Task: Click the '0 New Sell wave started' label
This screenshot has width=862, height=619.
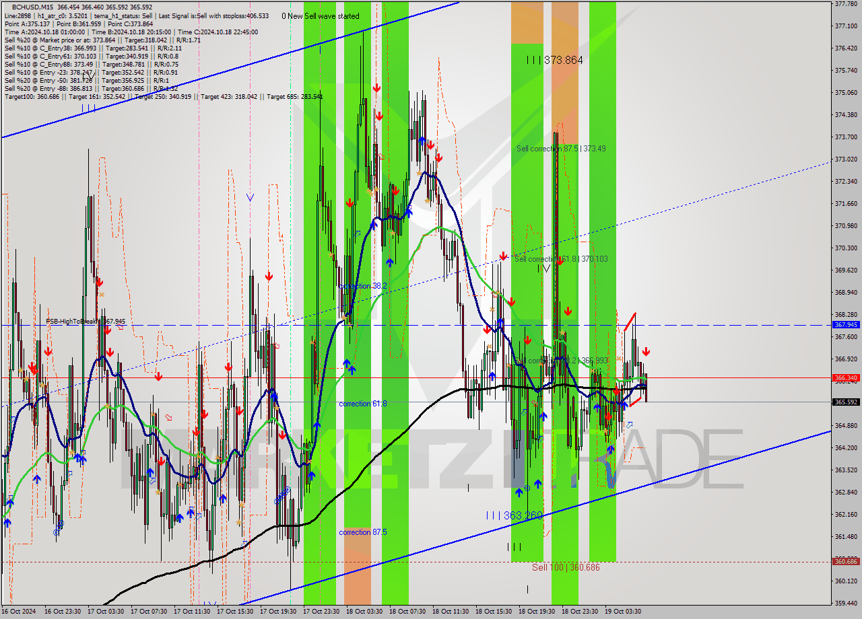Action: tap(321, 15)
